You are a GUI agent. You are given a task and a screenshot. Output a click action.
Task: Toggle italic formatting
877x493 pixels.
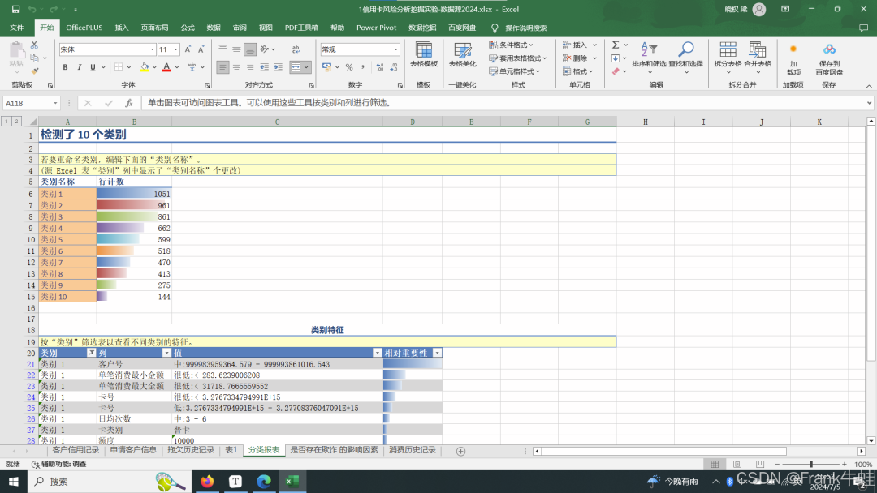[x=77, y=67]
